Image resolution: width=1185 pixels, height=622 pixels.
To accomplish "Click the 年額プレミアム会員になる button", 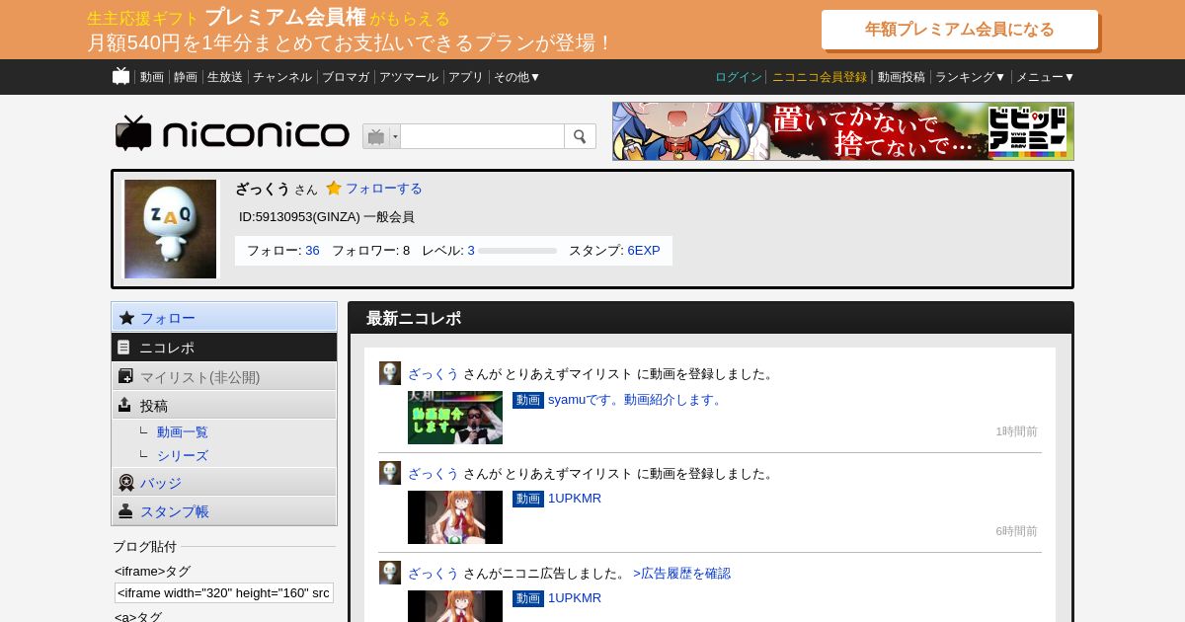I will 960,30.
